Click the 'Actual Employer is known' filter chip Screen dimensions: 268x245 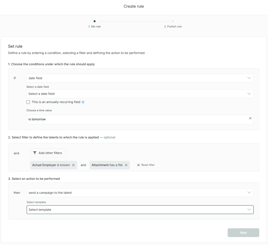pos(51,165)
